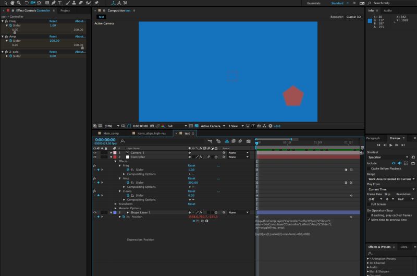Expand Camera 1 layer properties
Screen dimensions: 417x276
[111, 153]
